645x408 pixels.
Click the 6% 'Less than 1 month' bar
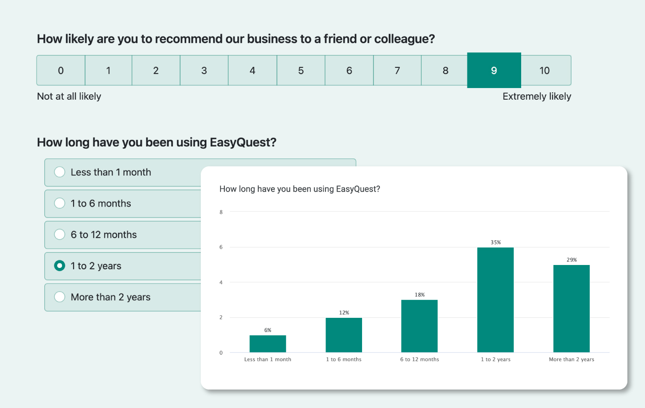pos(268,343)
